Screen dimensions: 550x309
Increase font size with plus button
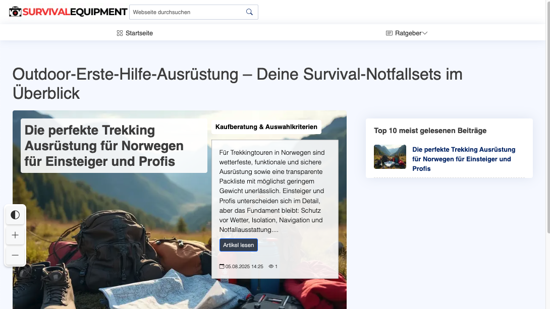coord(15,235)
